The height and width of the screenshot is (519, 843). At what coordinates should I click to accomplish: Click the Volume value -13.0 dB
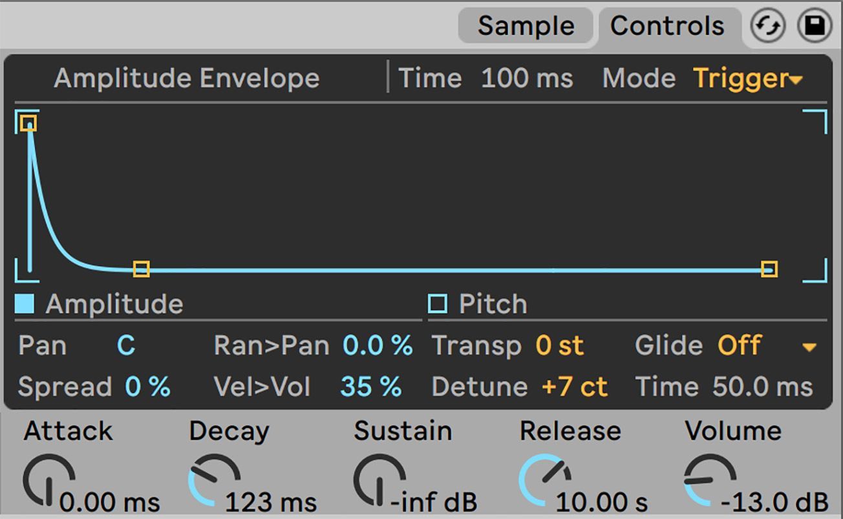click(774, 502)
